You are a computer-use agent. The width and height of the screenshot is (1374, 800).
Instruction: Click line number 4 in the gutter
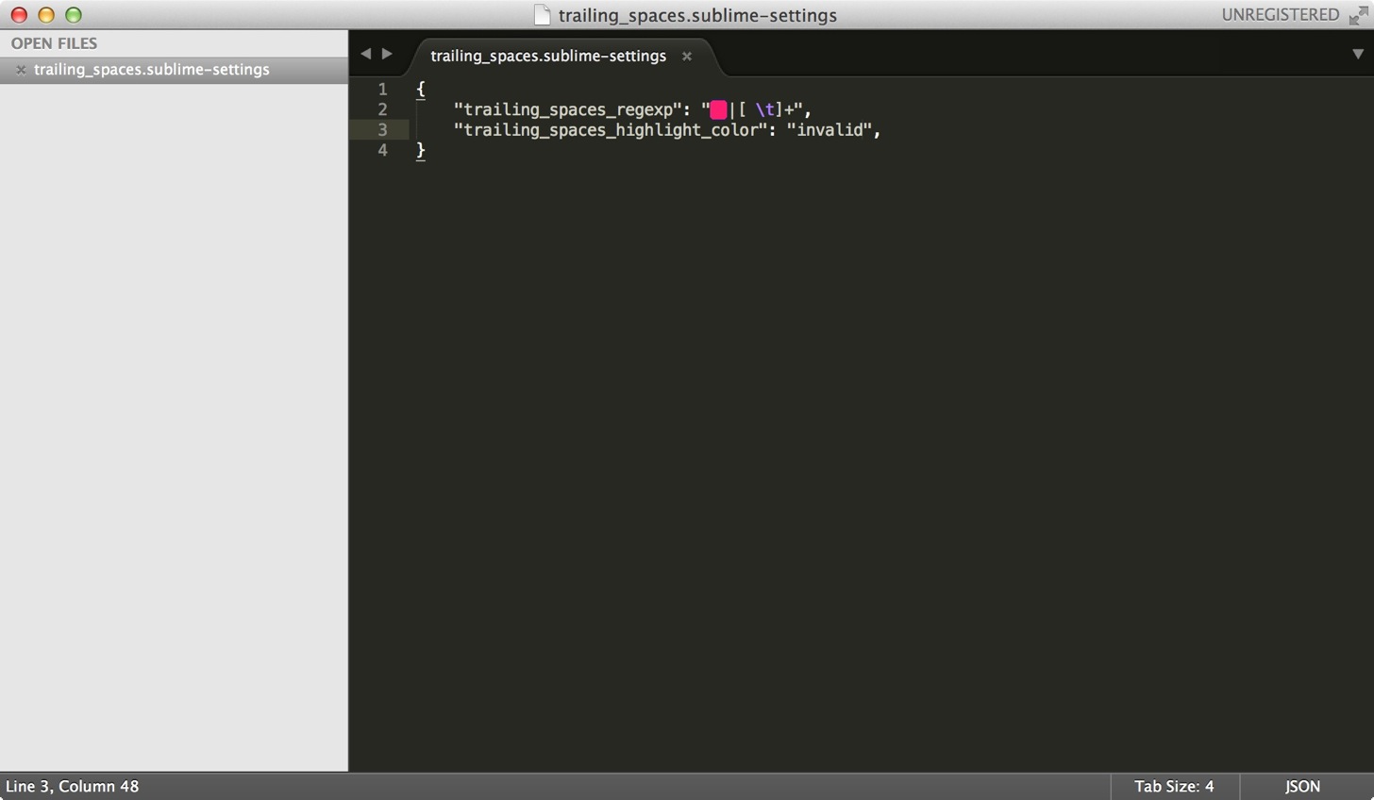382,150
